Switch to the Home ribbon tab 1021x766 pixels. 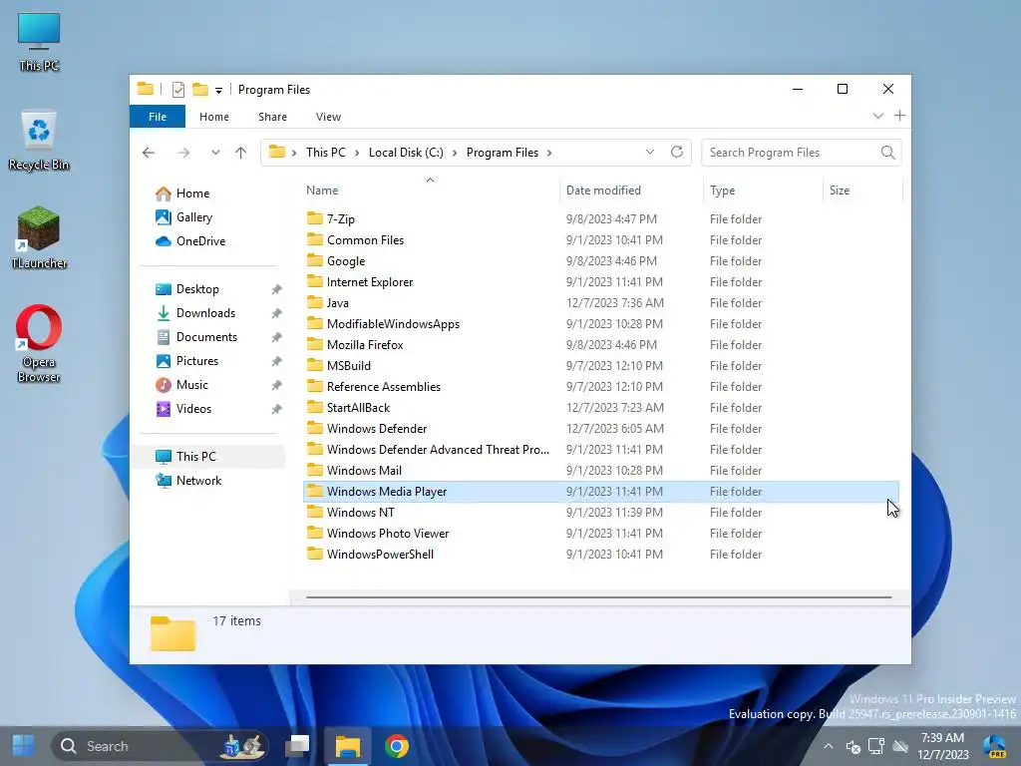214,117
